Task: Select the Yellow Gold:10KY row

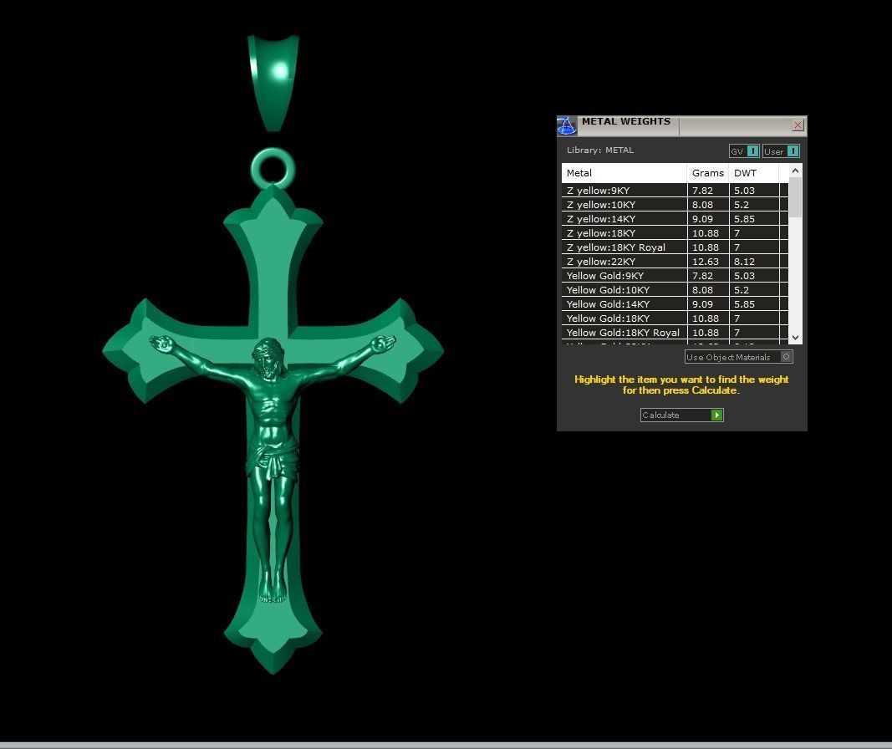Action: pyautogui.click(x=675, y=290)
